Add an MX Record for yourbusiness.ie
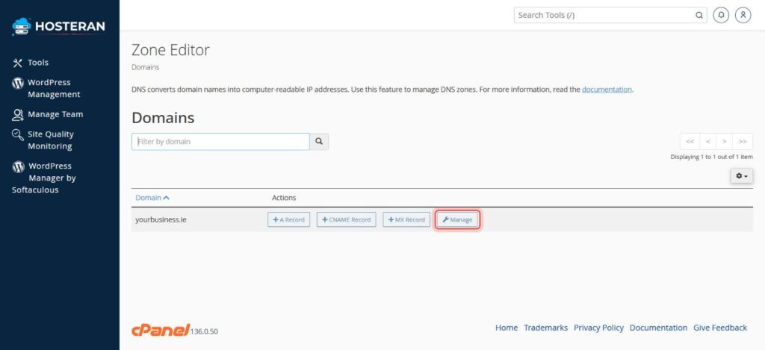 tap(406, 219)
